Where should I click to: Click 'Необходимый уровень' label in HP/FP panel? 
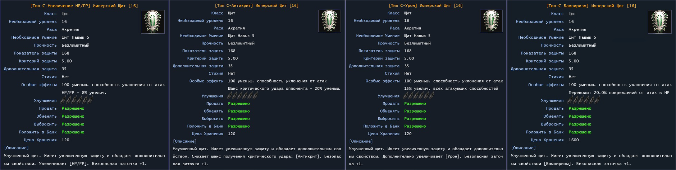point(33,22)
